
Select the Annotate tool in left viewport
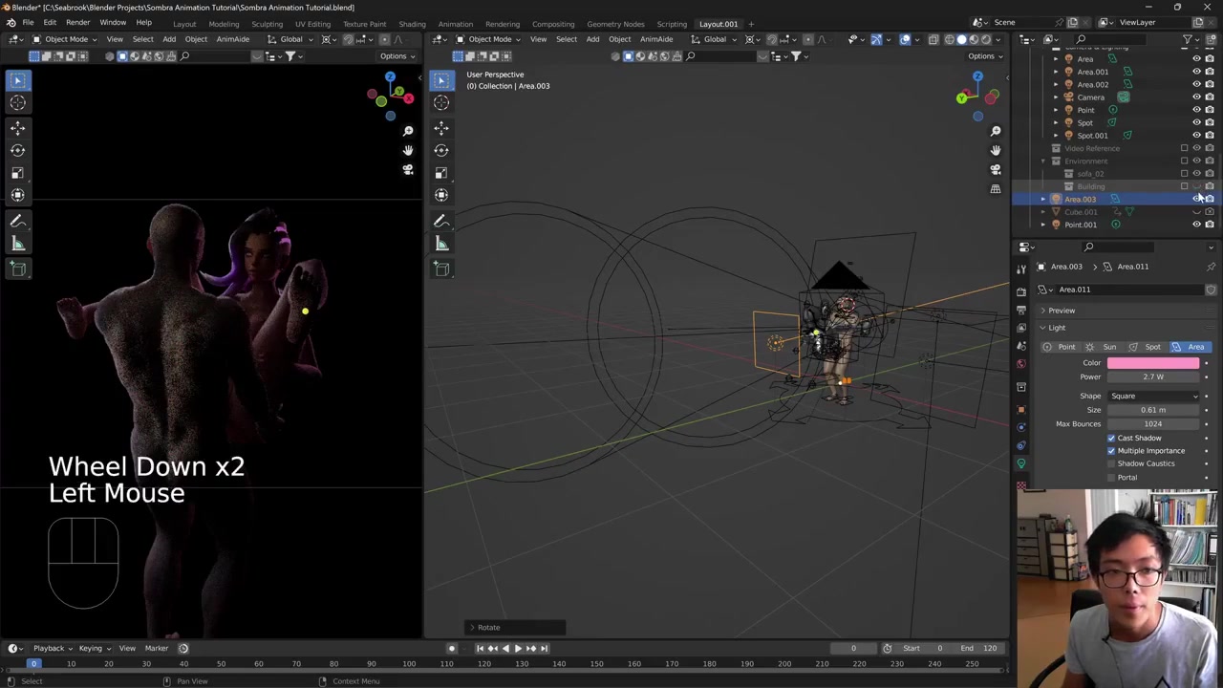coord(17,221)
